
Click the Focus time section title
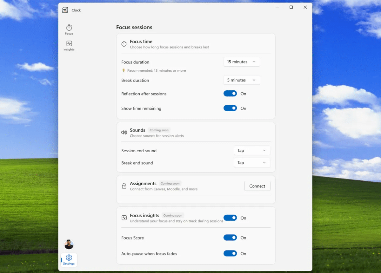click(141, 42)
